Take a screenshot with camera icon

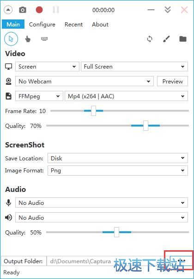[23, 10]
